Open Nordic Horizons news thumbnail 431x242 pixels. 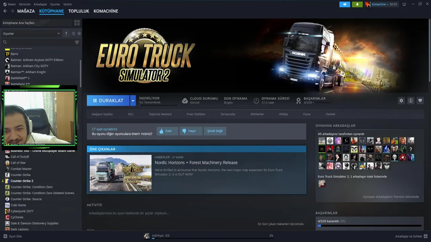pos(121,173)
